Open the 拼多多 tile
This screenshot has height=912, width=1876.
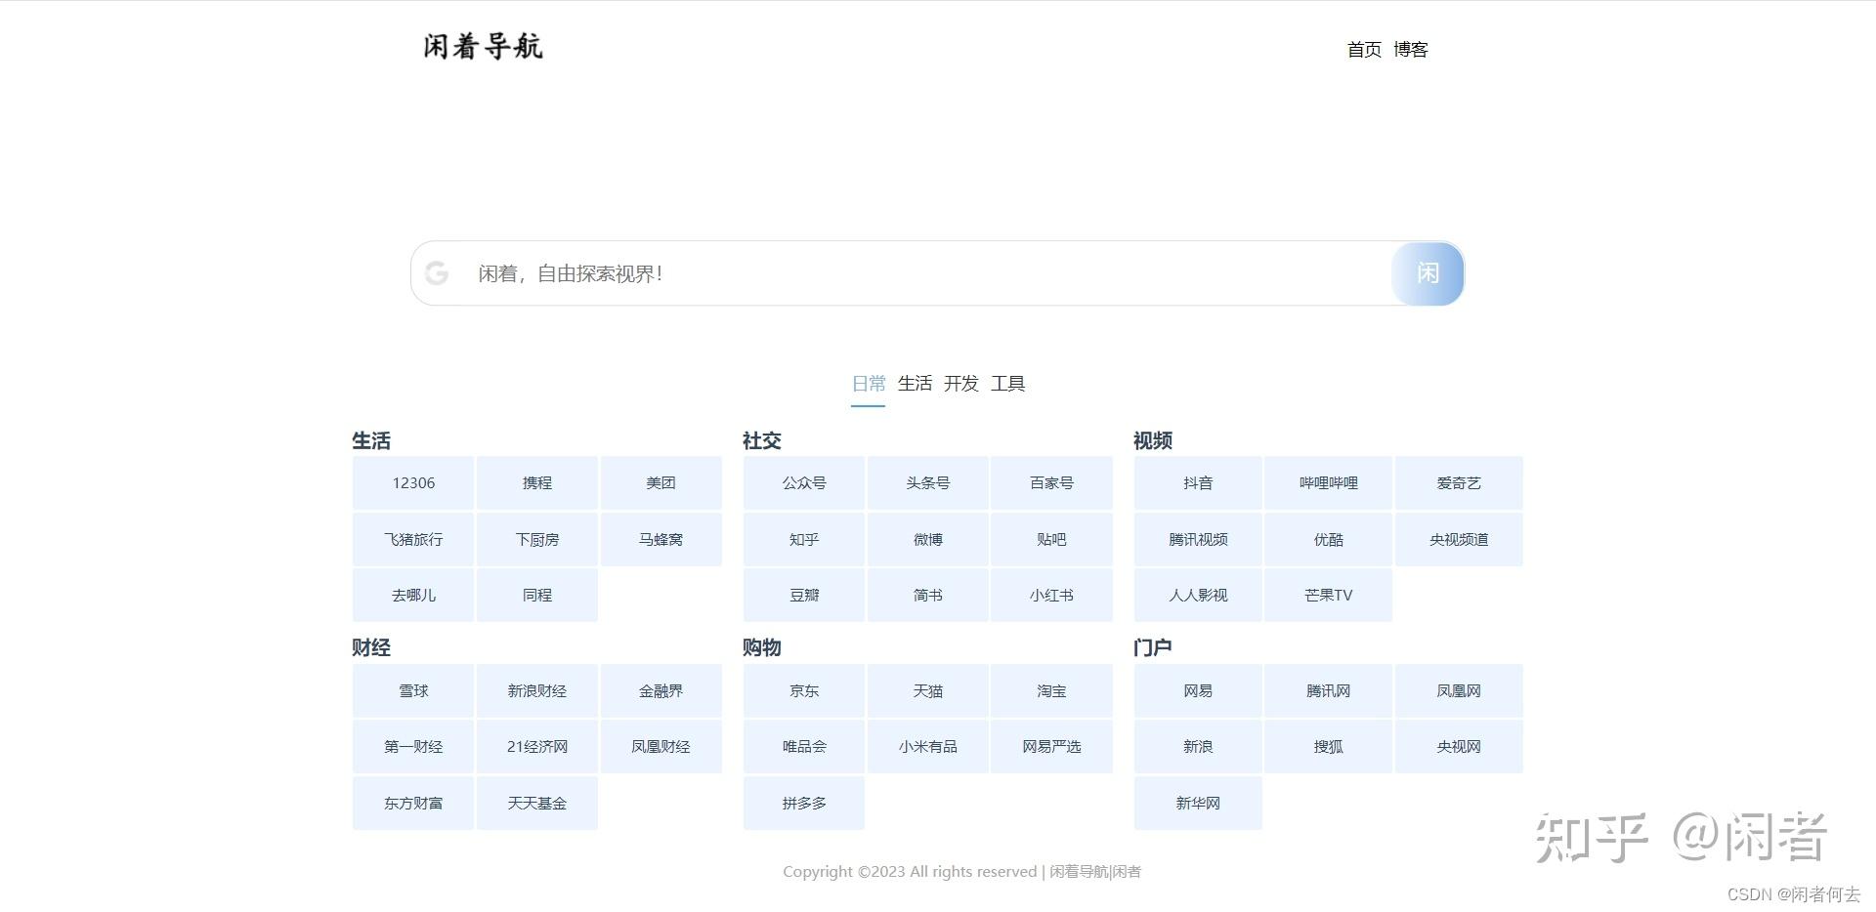(804, 803)
